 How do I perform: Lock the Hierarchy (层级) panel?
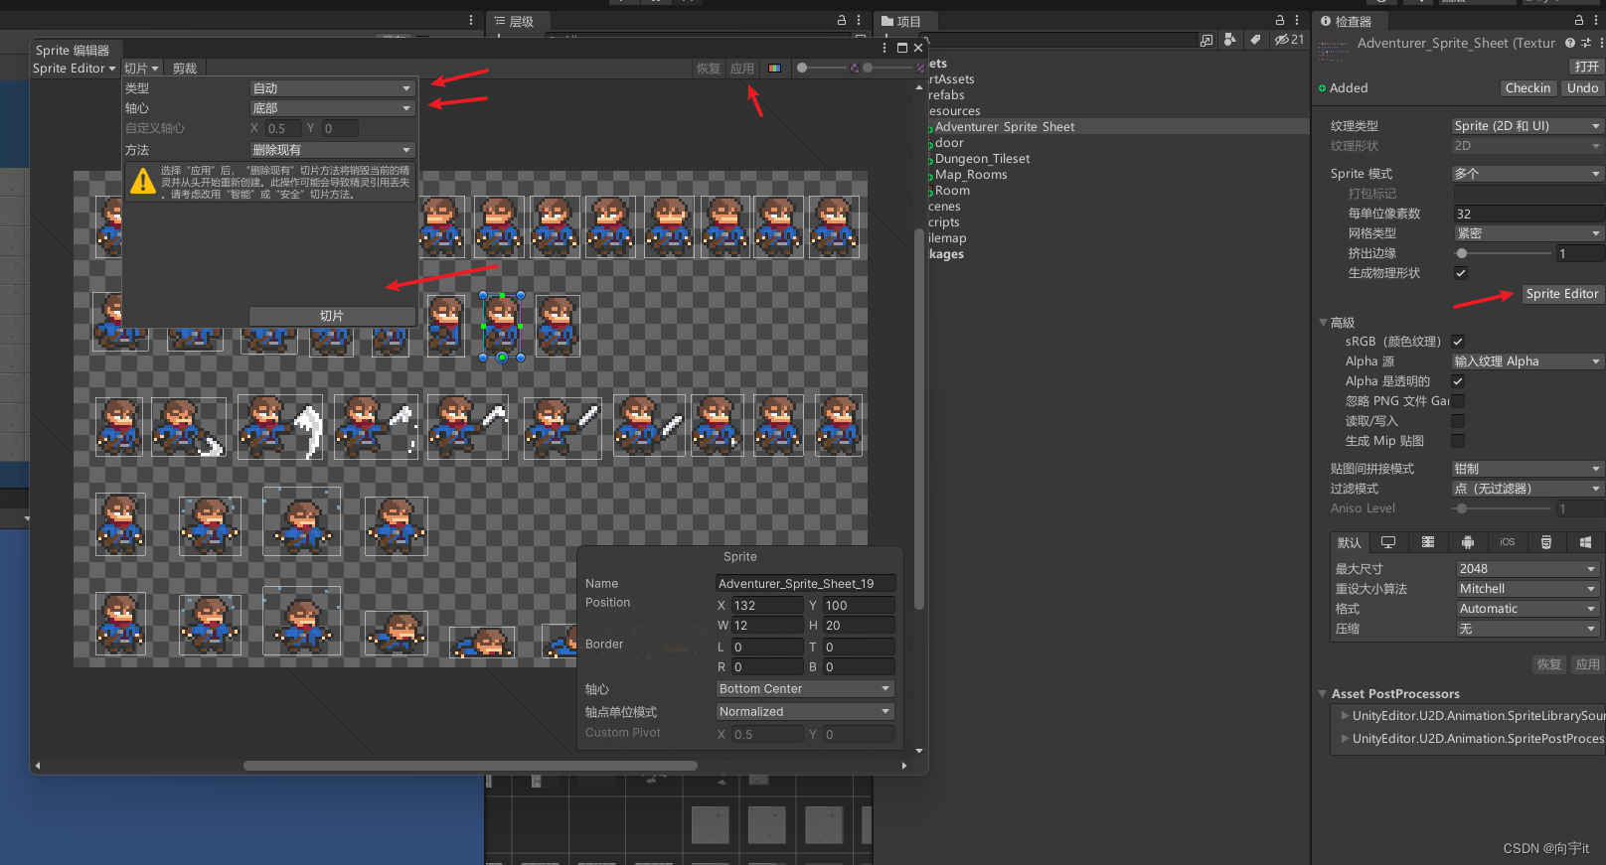[842, 20]
